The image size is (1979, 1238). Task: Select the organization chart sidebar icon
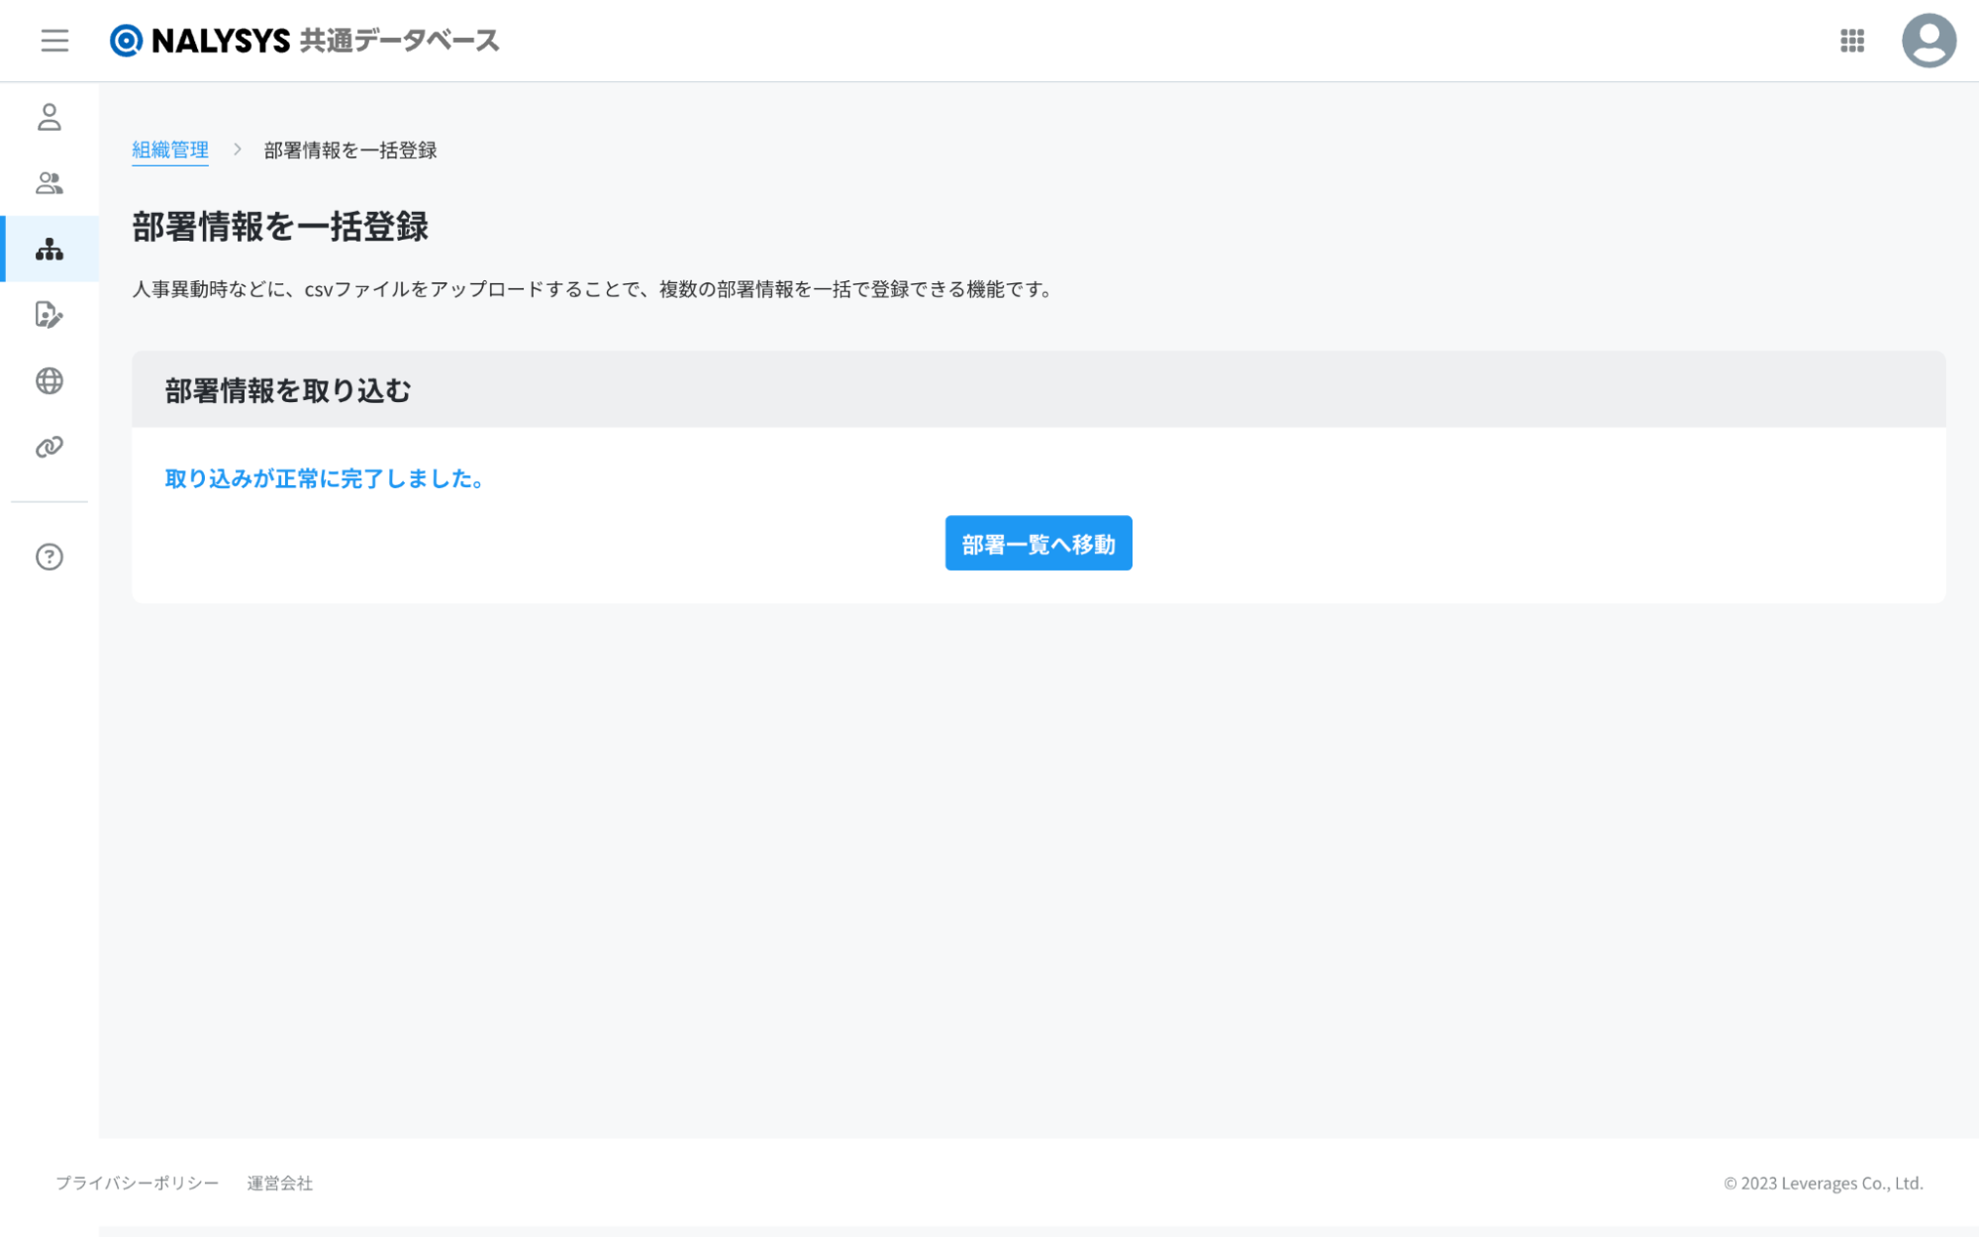click(x=49, y=250)
